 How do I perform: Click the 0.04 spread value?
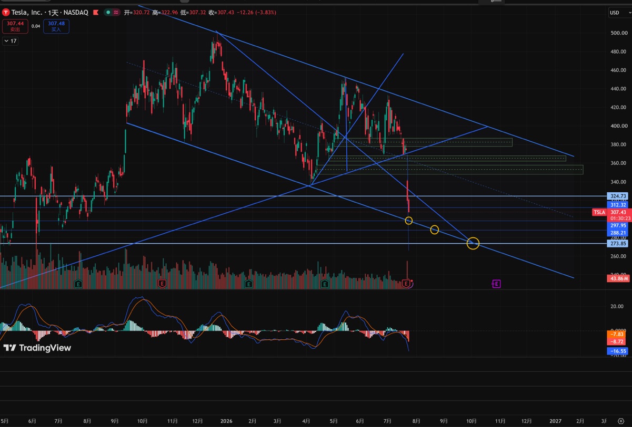36,26
